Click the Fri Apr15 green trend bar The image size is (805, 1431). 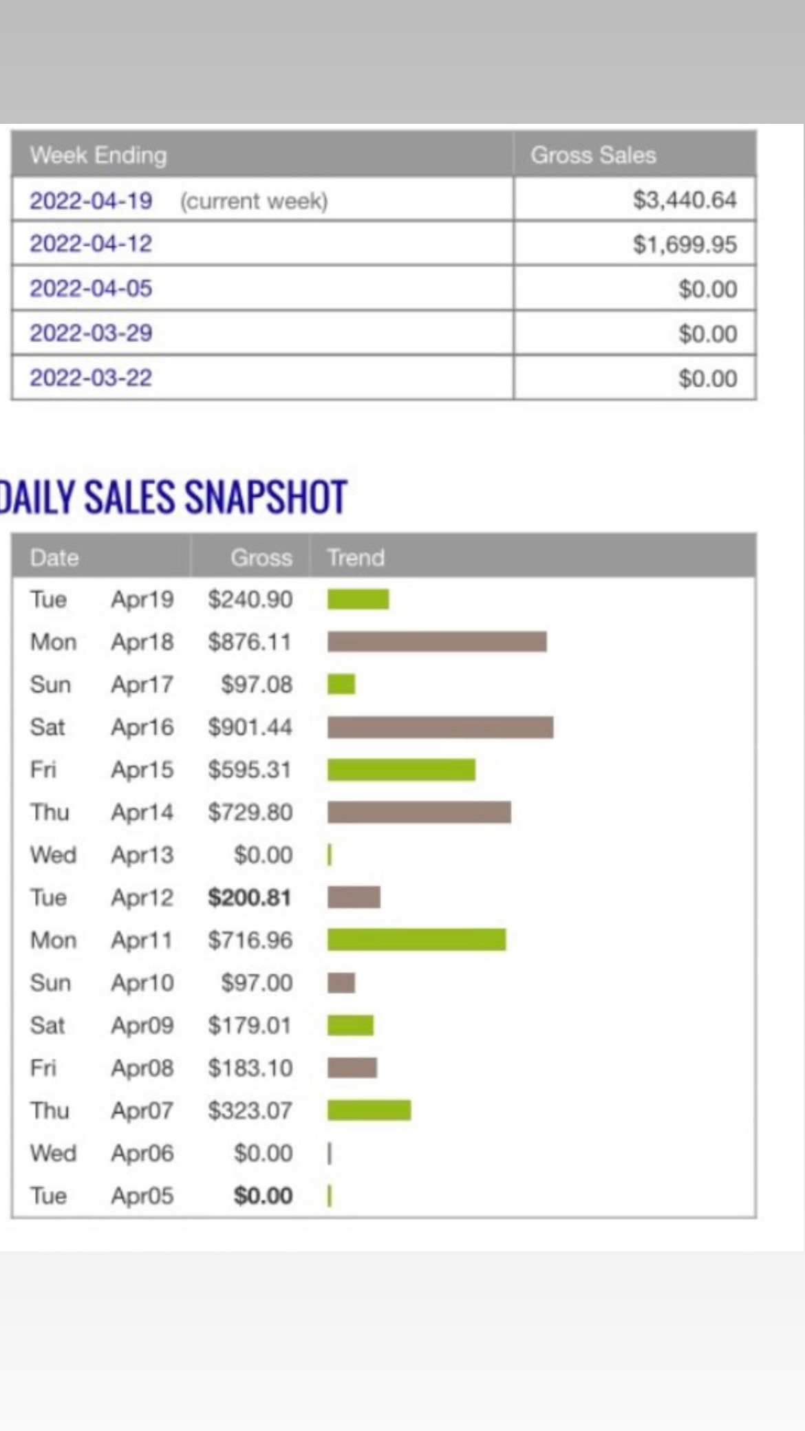[x=401, y=770]
